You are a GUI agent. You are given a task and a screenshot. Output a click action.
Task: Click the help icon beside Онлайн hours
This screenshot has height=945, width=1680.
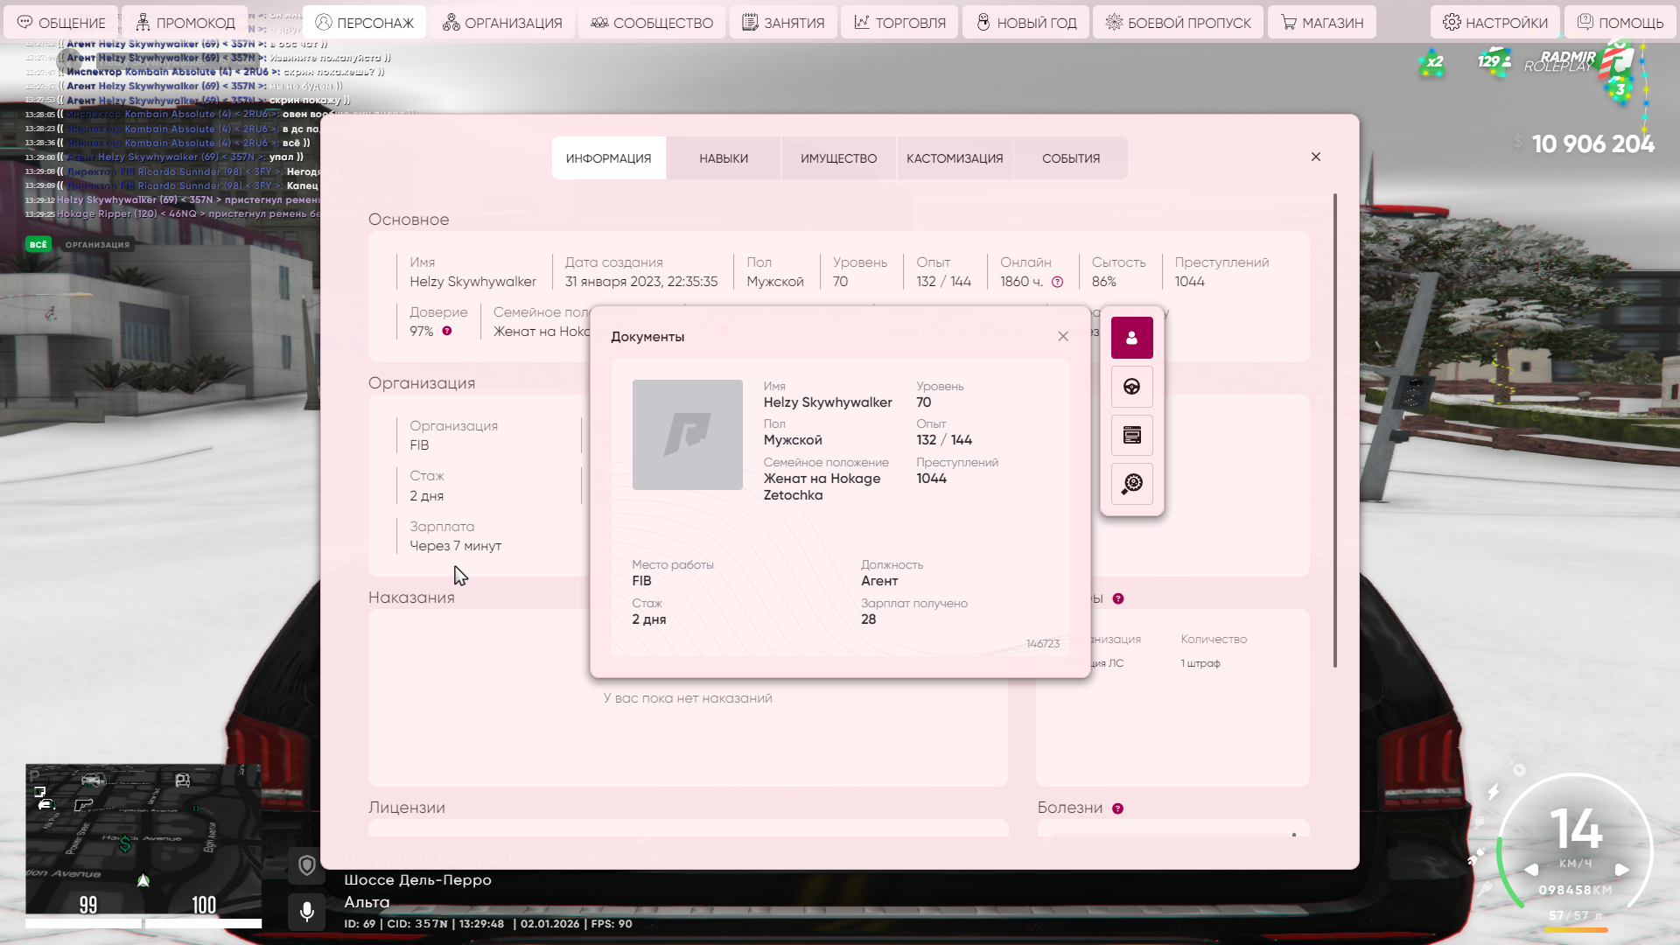1057,282
